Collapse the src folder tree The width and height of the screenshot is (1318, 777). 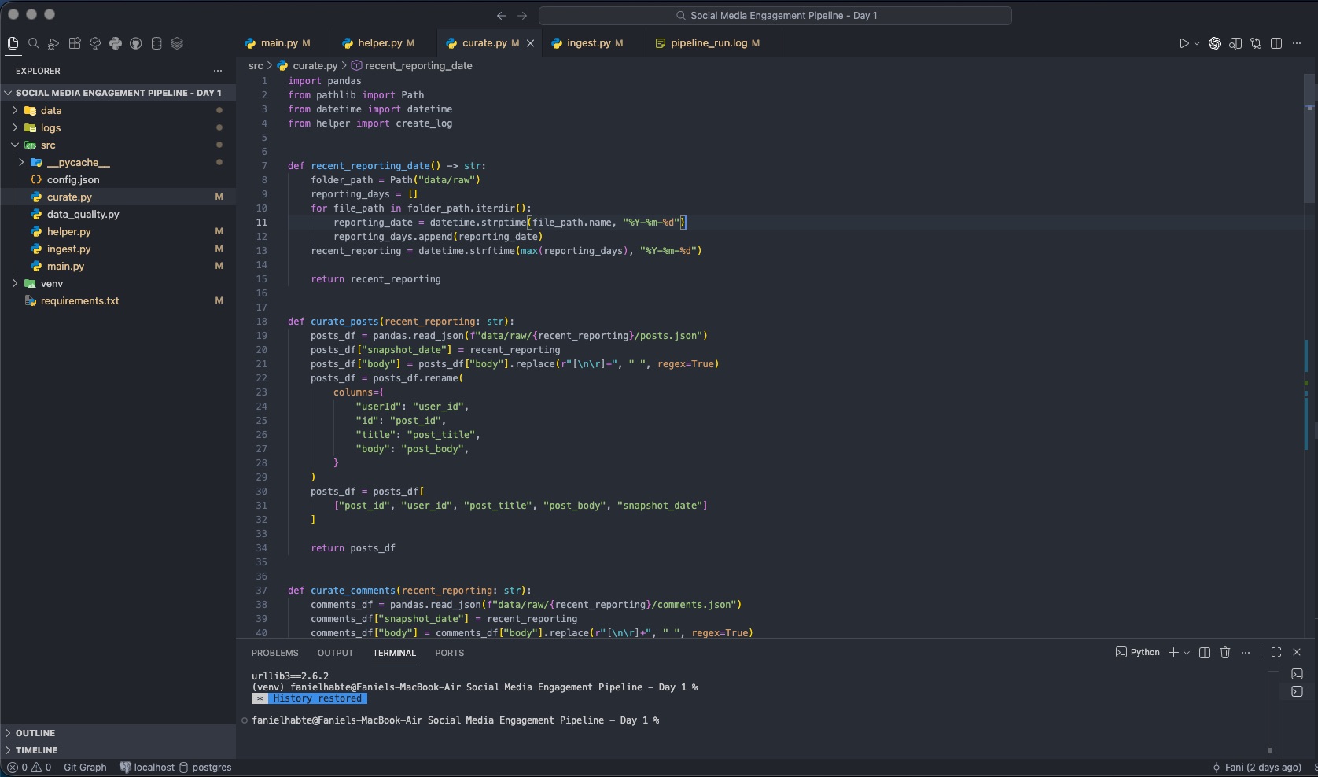tap(15, 145)
